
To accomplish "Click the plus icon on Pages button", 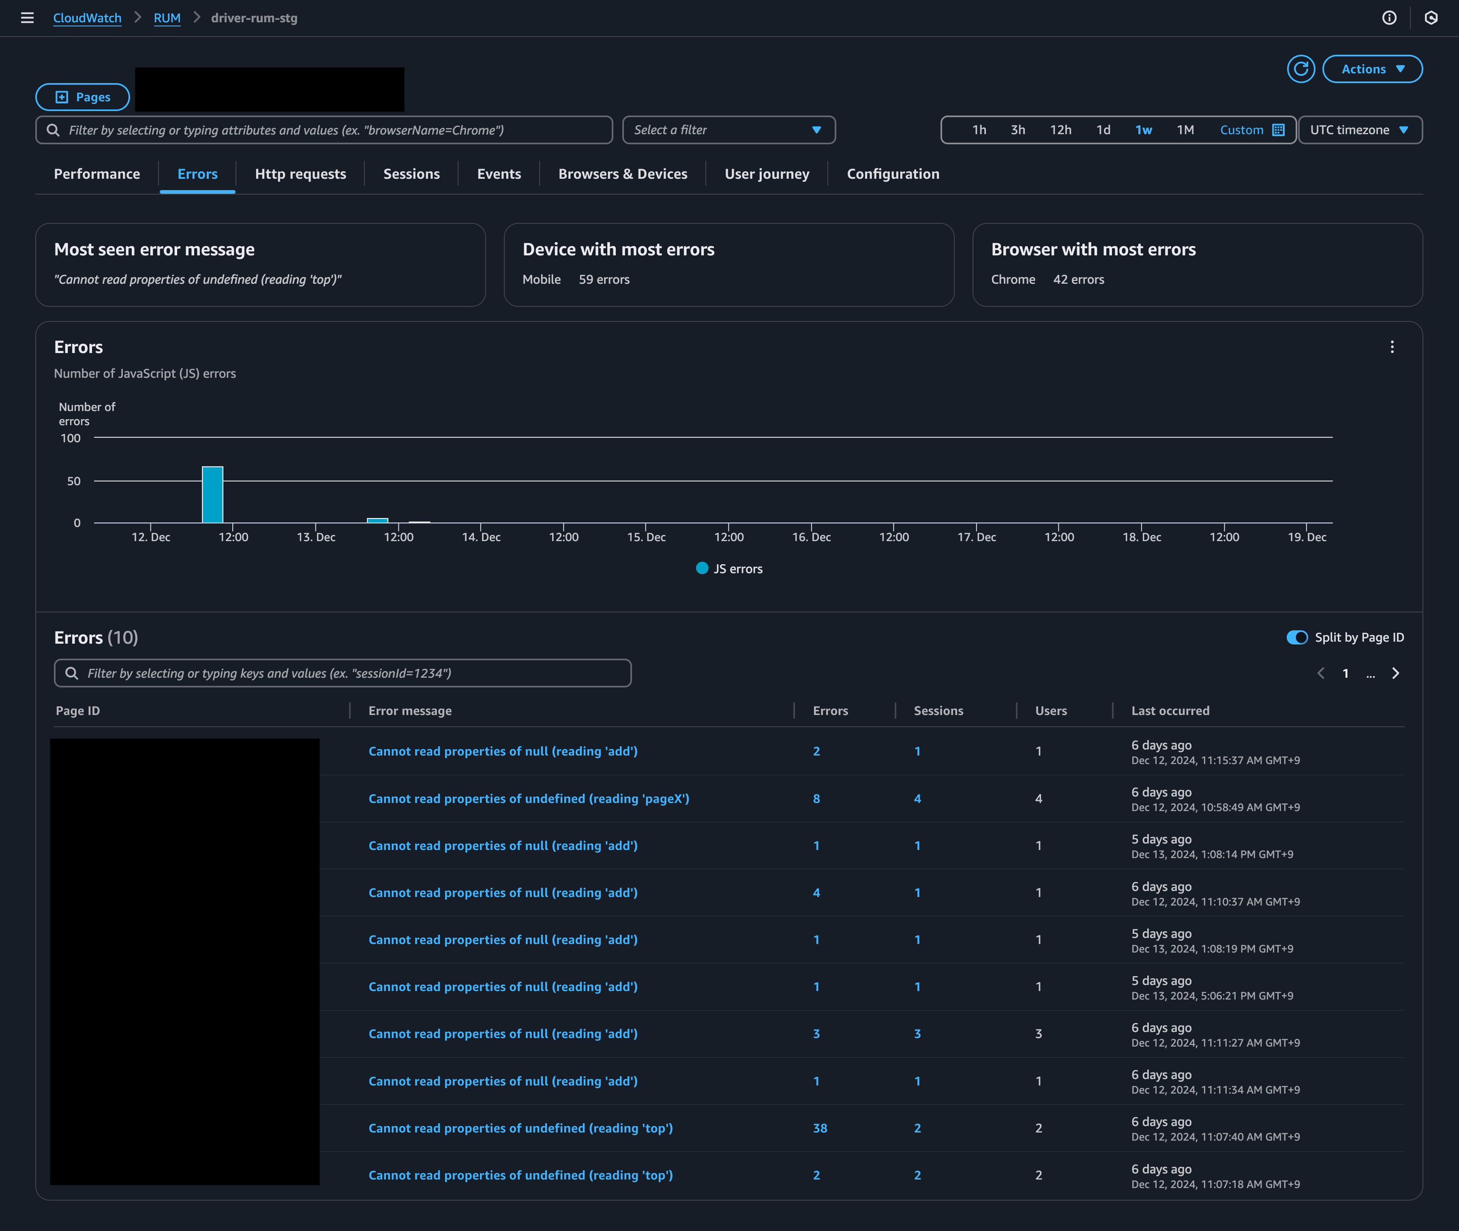I will 62,97.
